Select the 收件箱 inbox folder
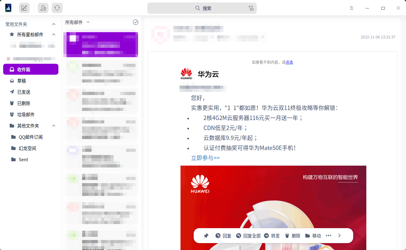This screenshot has height=250, width=406. point(31,69)
